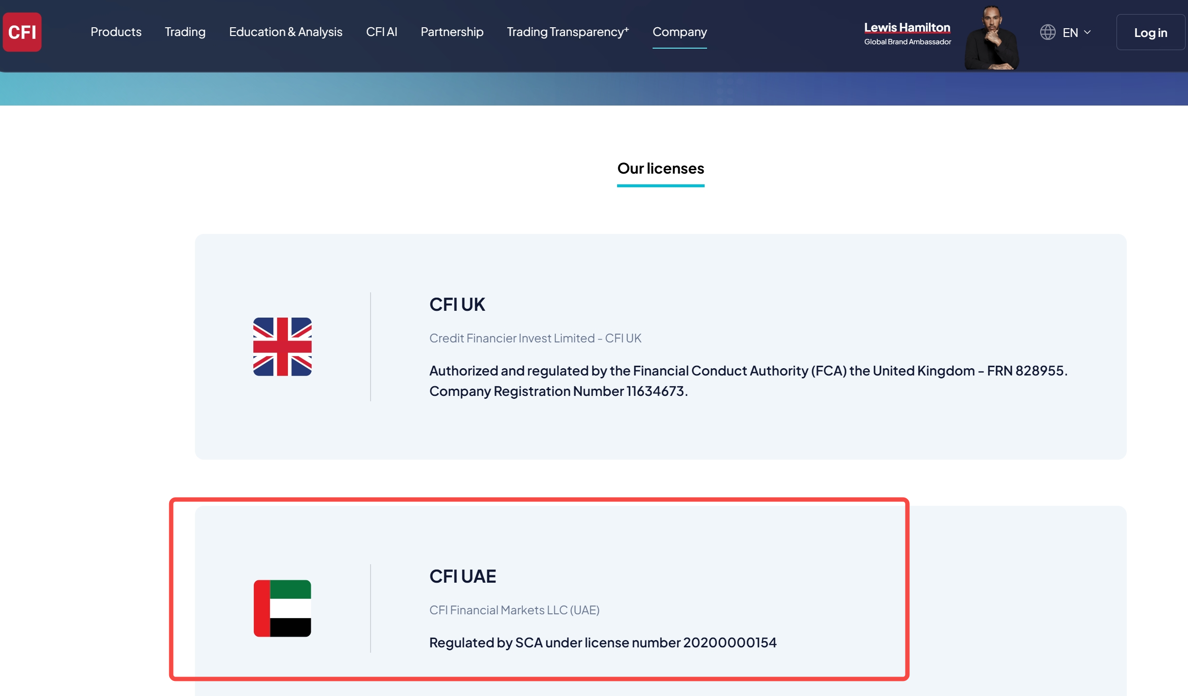The height and width of the screenshot is (696, 1188).
Task: Click Lewis Hamilton's portrait image
Action: [x=992, y=38]
